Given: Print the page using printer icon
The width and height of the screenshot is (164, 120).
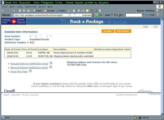Looking at the screenshot, I should point(79,11).
